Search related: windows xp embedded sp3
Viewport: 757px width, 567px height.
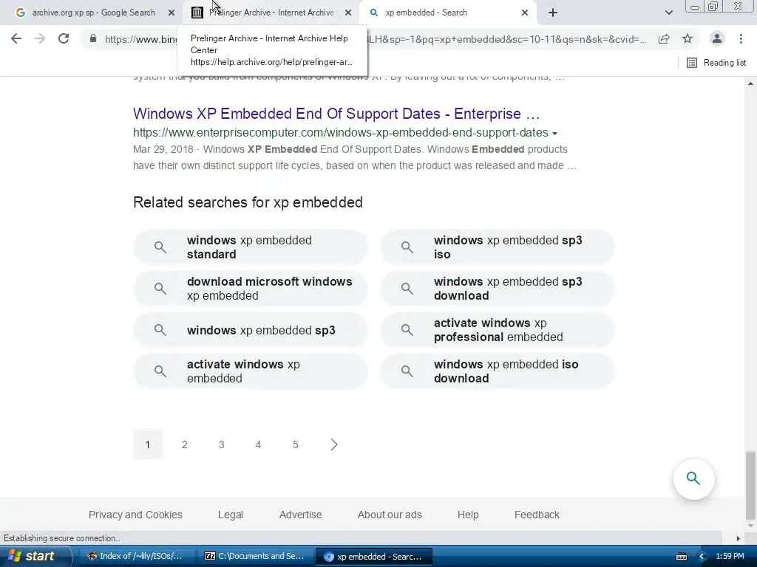(251, 330)
